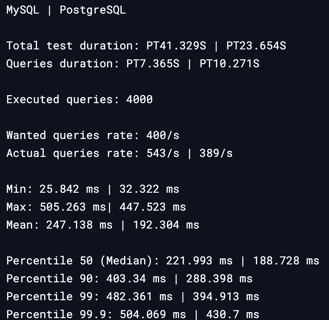329x320 pixels.
Task: Click the median value 221.993 ms
Action: 199,261
